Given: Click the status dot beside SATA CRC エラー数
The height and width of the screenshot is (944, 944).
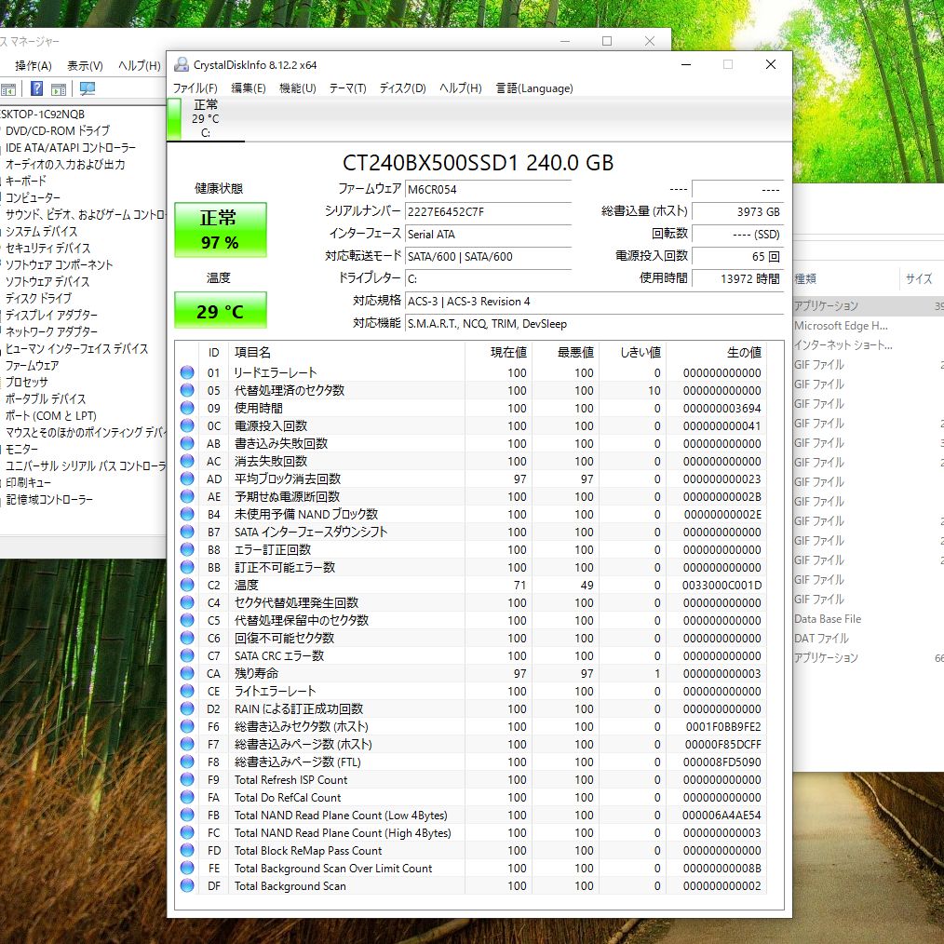Looking at the screenshot, I should (x=186, y=655).
